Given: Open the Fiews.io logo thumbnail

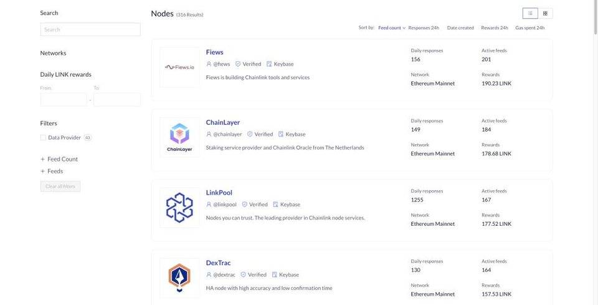Looking at the screenshot, I should tap(179, 67).
